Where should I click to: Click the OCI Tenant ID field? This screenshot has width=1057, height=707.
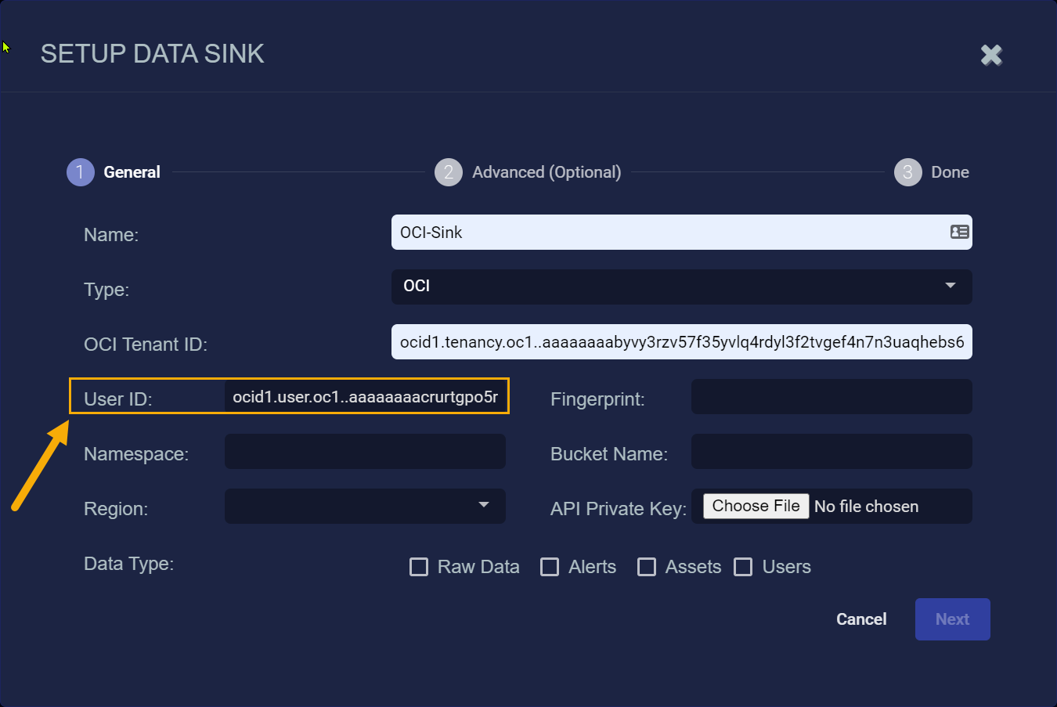click(x=681, y=341)
